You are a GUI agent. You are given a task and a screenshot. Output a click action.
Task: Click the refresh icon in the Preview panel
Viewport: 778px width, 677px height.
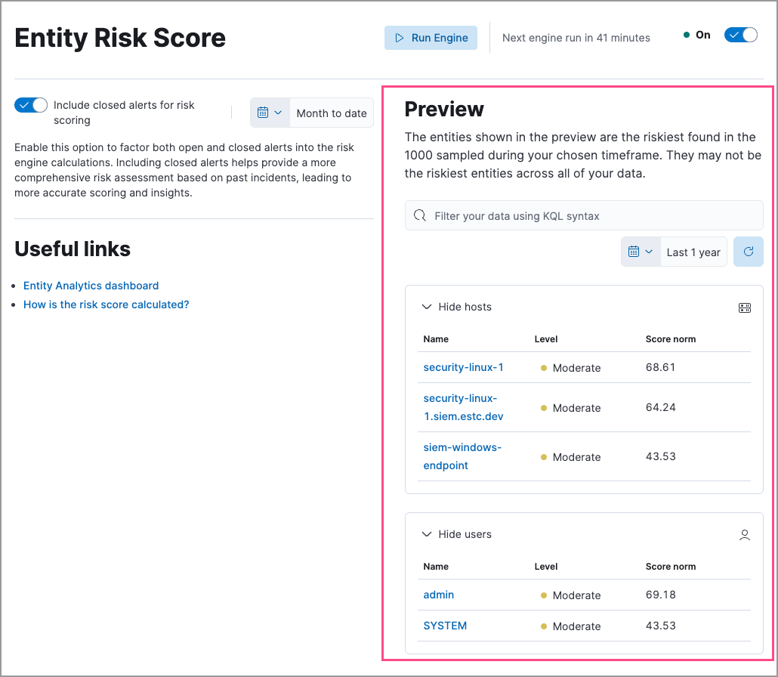[x=748, y=252]
